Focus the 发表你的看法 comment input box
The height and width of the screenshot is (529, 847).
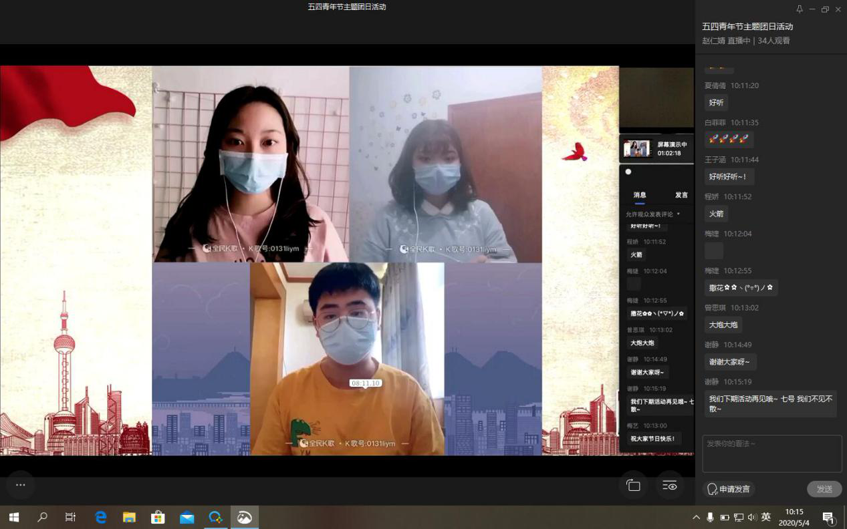pyautogui.click(x=771, y=454)
